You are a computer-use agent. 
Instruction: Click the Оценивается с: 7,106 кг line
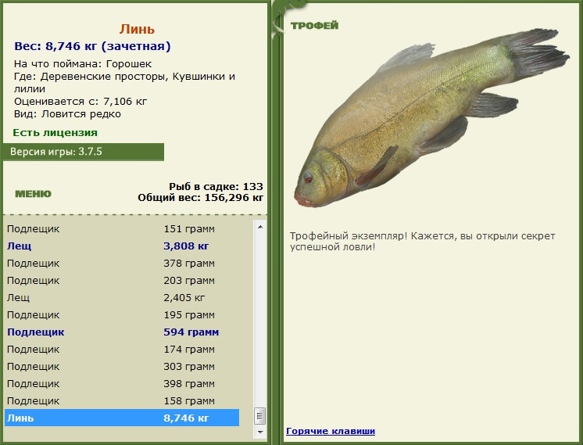[80, 102]
